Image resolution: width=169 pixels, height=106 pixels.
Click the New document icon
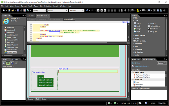click(4, 10)
